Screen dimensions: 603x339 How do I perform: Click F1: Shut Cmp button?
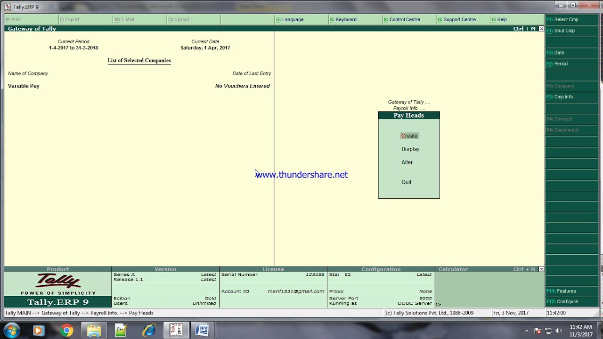(x=571, y=31)
